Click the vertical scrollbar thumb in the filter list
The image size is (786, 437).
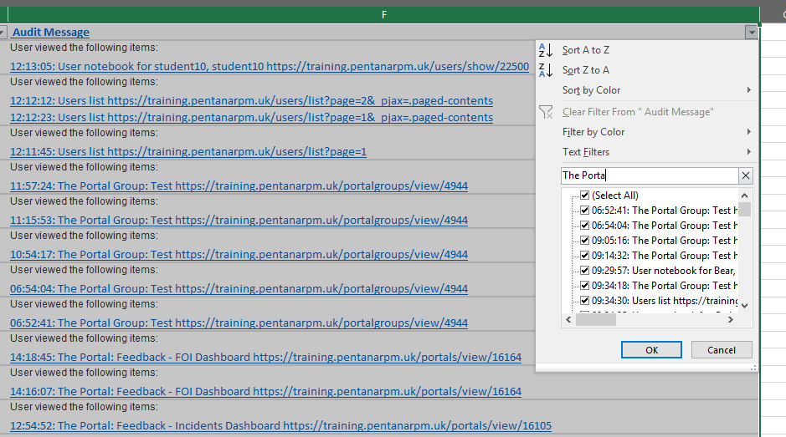(745, 209)
